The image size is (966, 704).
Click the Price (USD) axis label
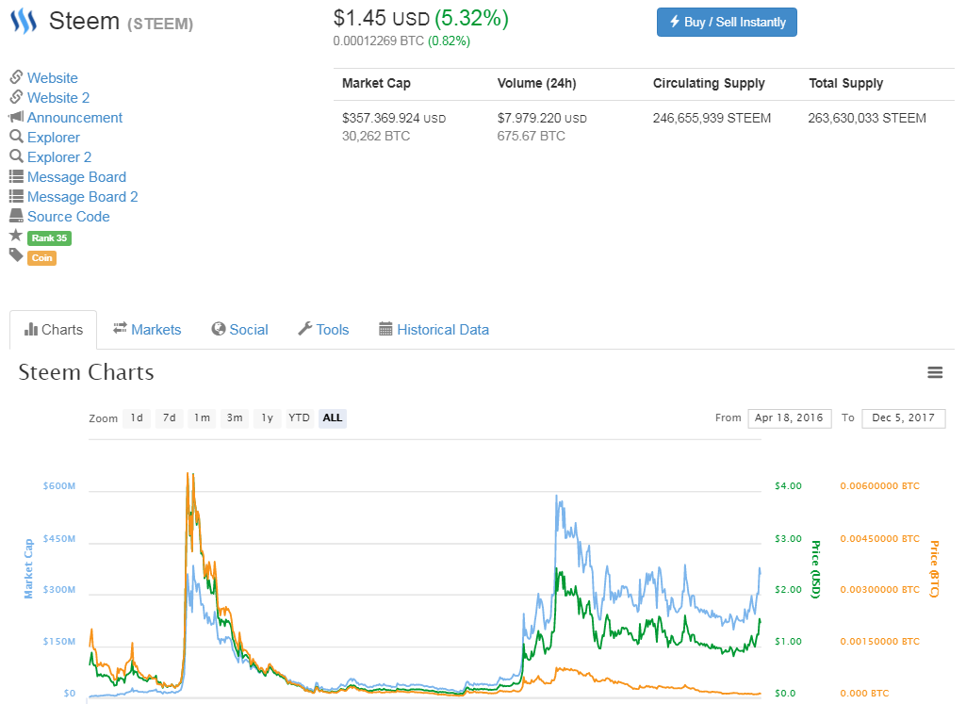[x=815, y=569]
